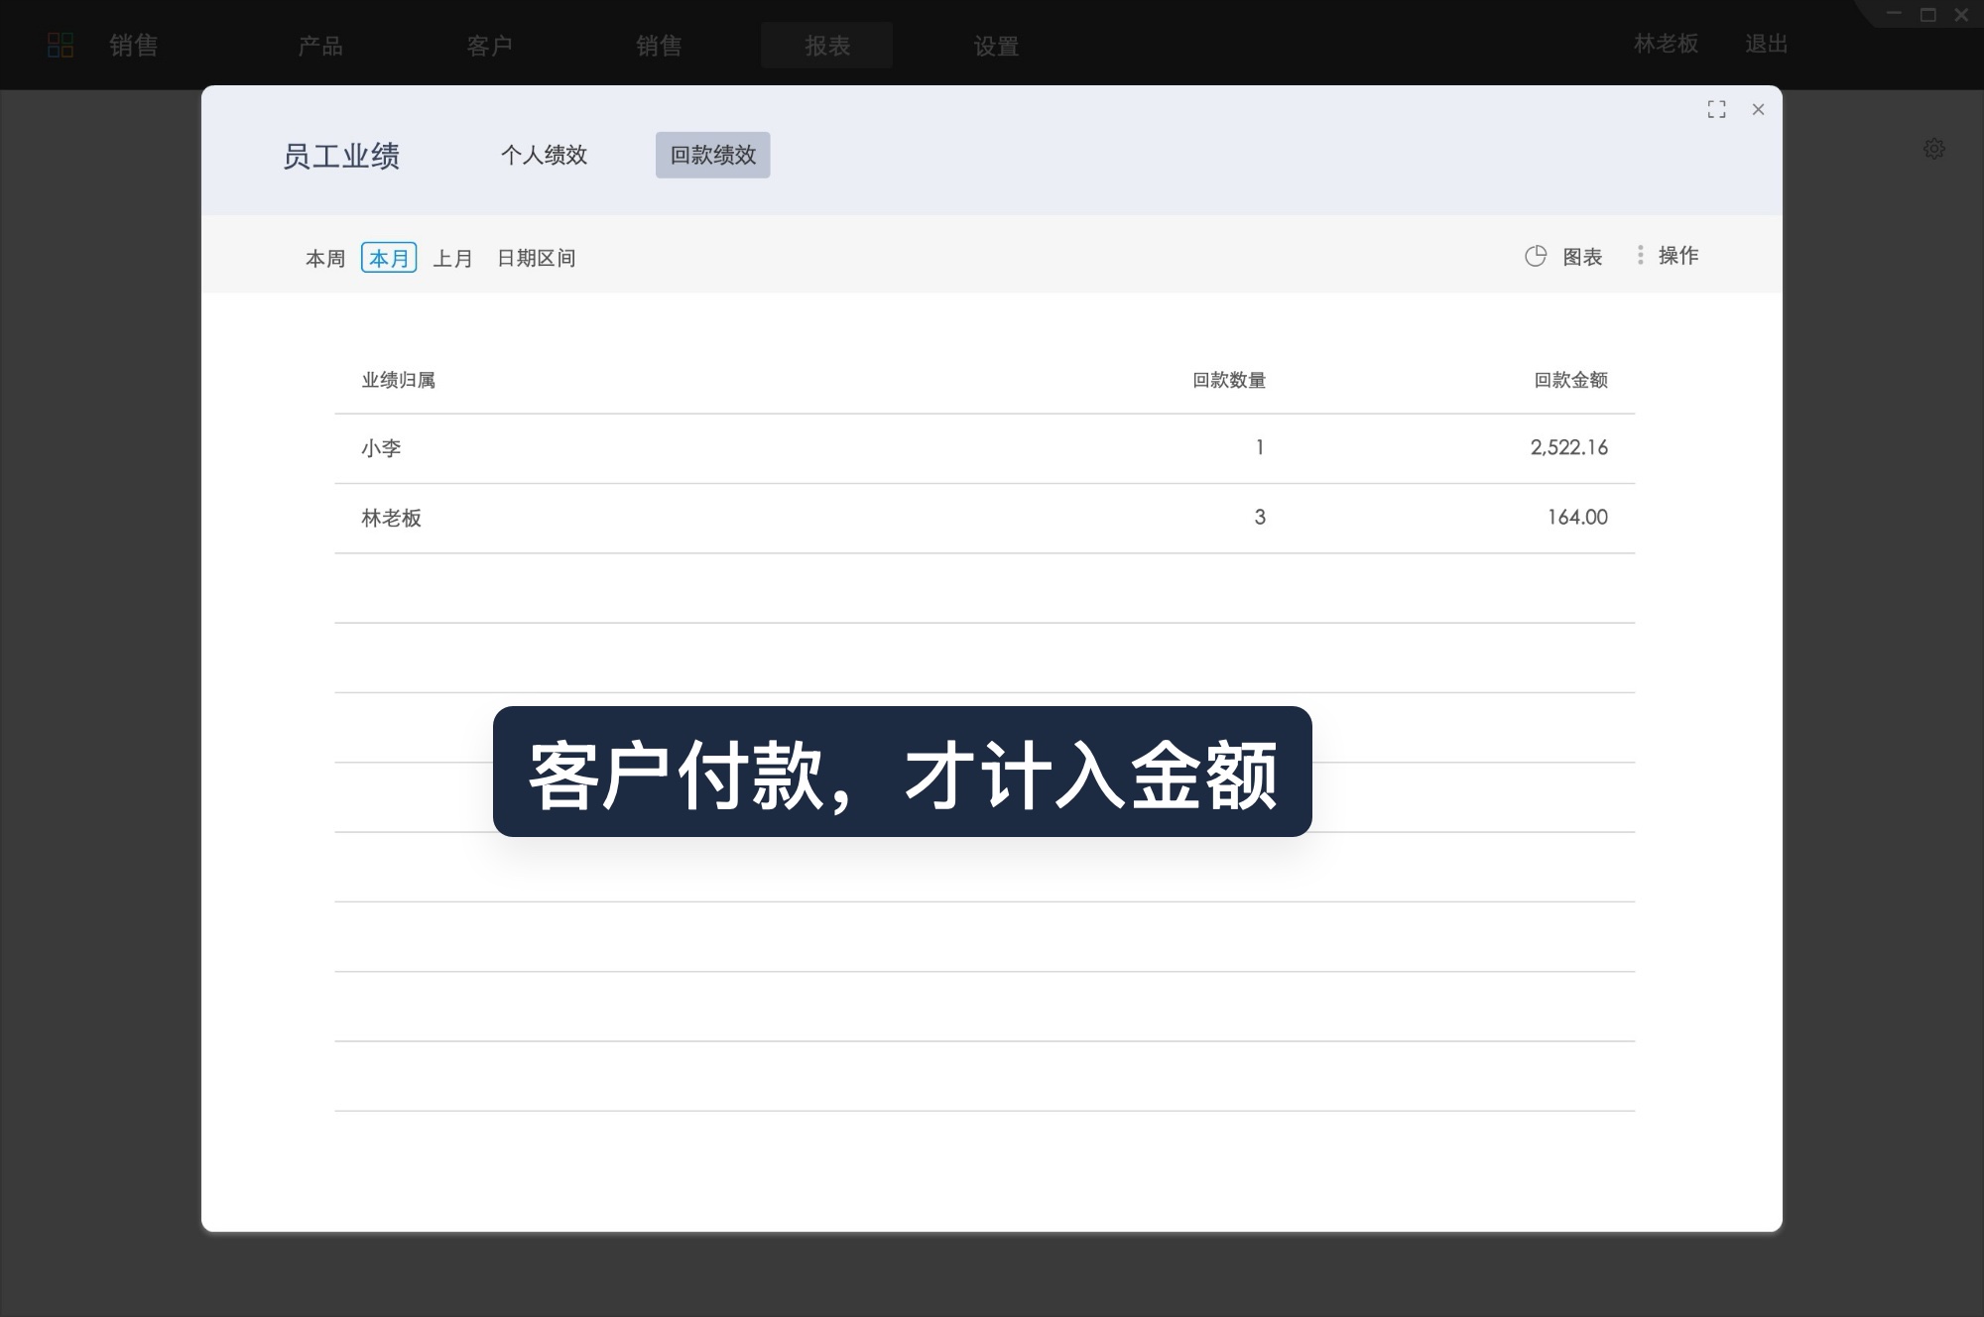
Task: Close the 员工业绩 dialog
Action: point(1759,110)
